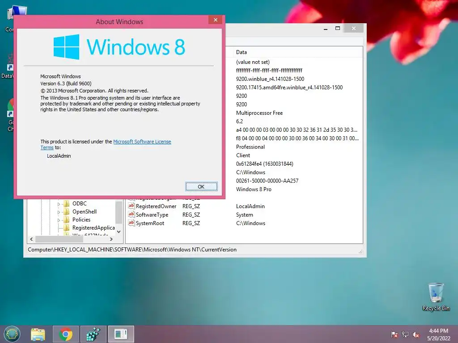This screenshot has width=458, height=343.
Task: Select the RegisteredOwner value name
Action: pos(156,206)
